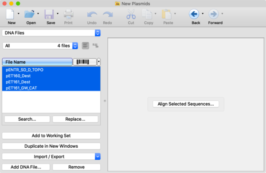Viewport: 266px width, 173px height.
Task: Click the barcode column header
Action: [85, 62]
